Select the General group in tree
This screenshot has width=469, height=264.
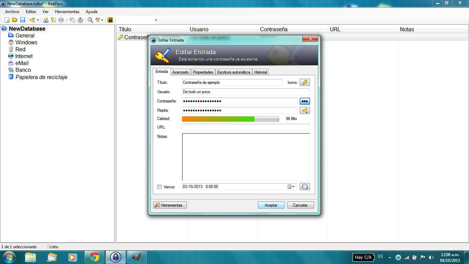(25, 36)
